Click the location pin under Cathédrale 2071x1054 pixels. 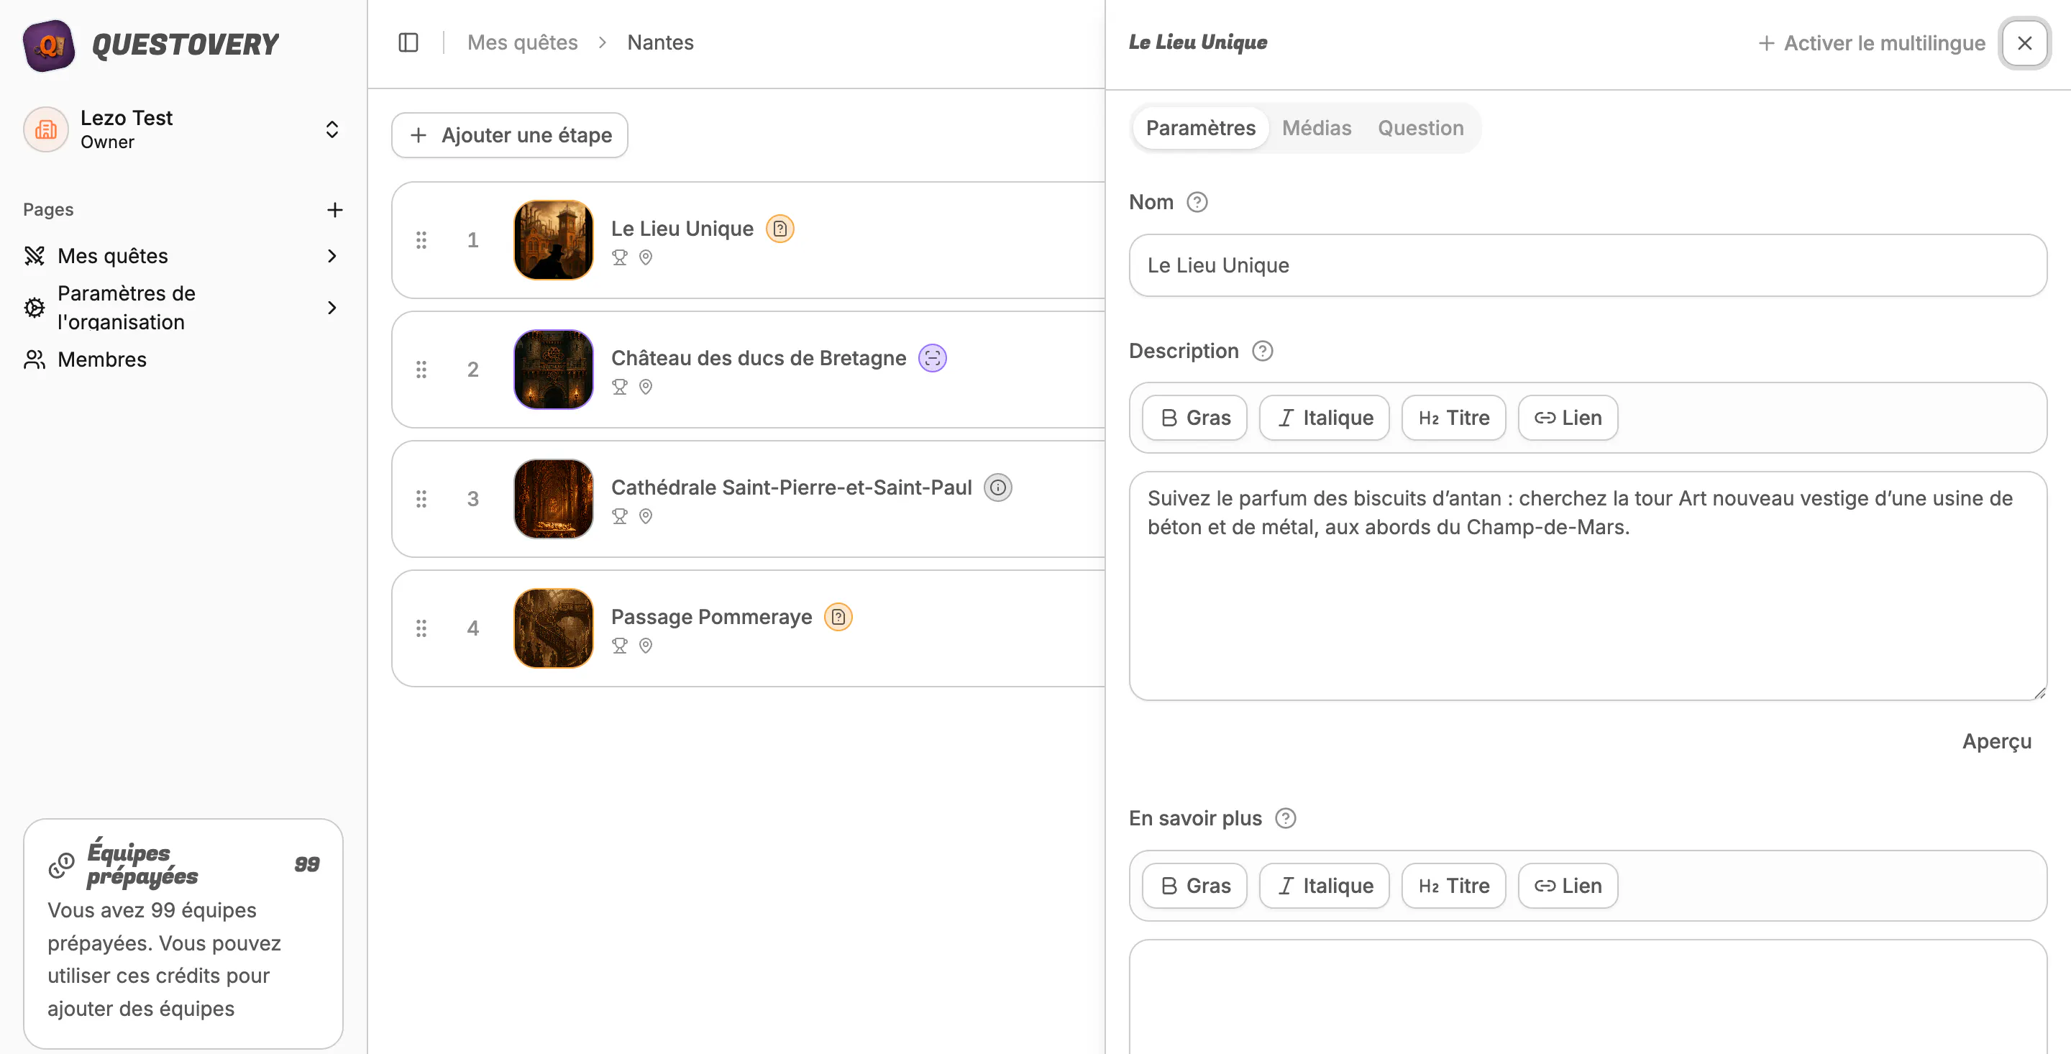(646, 517)
